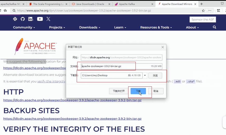Expand the Learn menu
The width and height of the screenshot is (226, 135).
coord(120,27)
